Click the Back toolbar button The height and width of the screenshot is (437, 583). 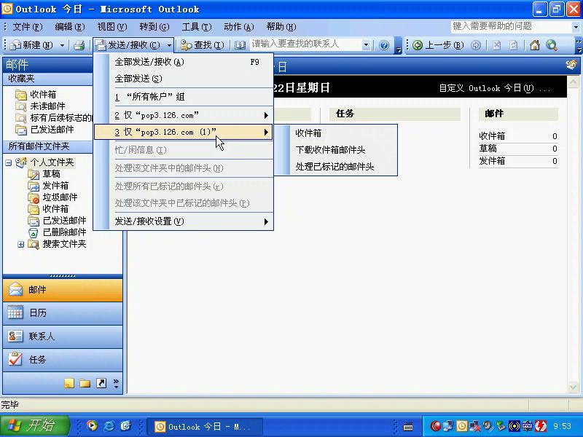tap(439, 45)
